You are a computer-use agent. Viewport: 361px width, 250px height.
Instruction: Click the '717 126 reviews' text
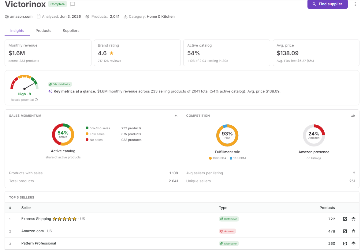pos(109,61)
